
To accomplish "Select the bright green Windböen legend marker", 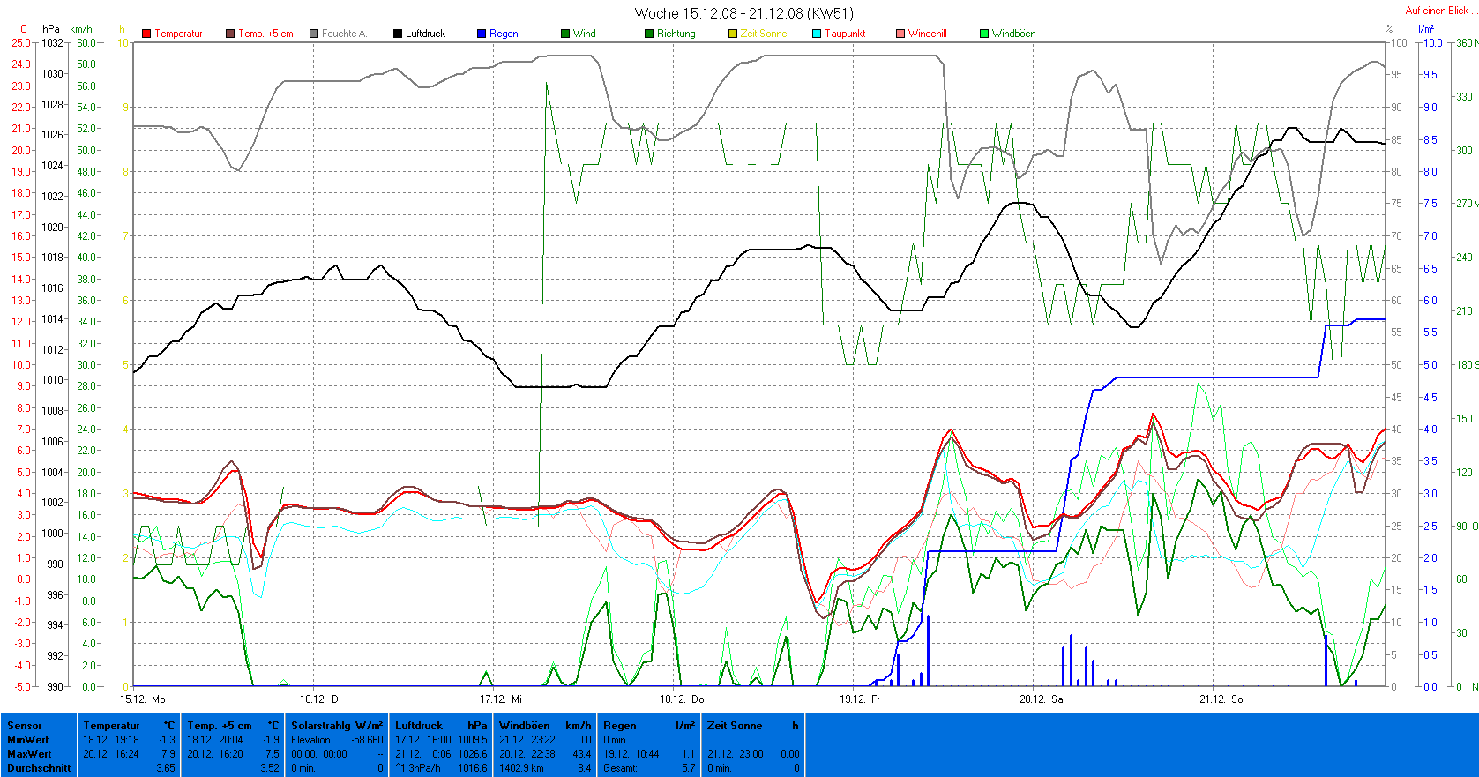I will 984,34.
